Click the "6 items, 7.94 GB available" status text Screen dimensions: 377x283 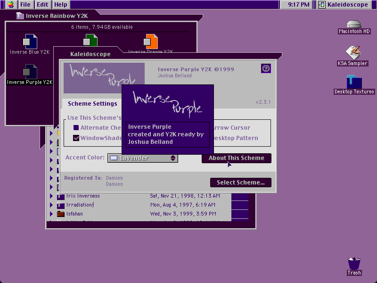102,27
